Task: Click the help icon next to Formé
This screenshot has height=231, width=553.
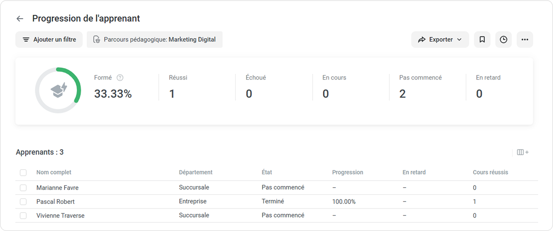Action: point(120,78)
